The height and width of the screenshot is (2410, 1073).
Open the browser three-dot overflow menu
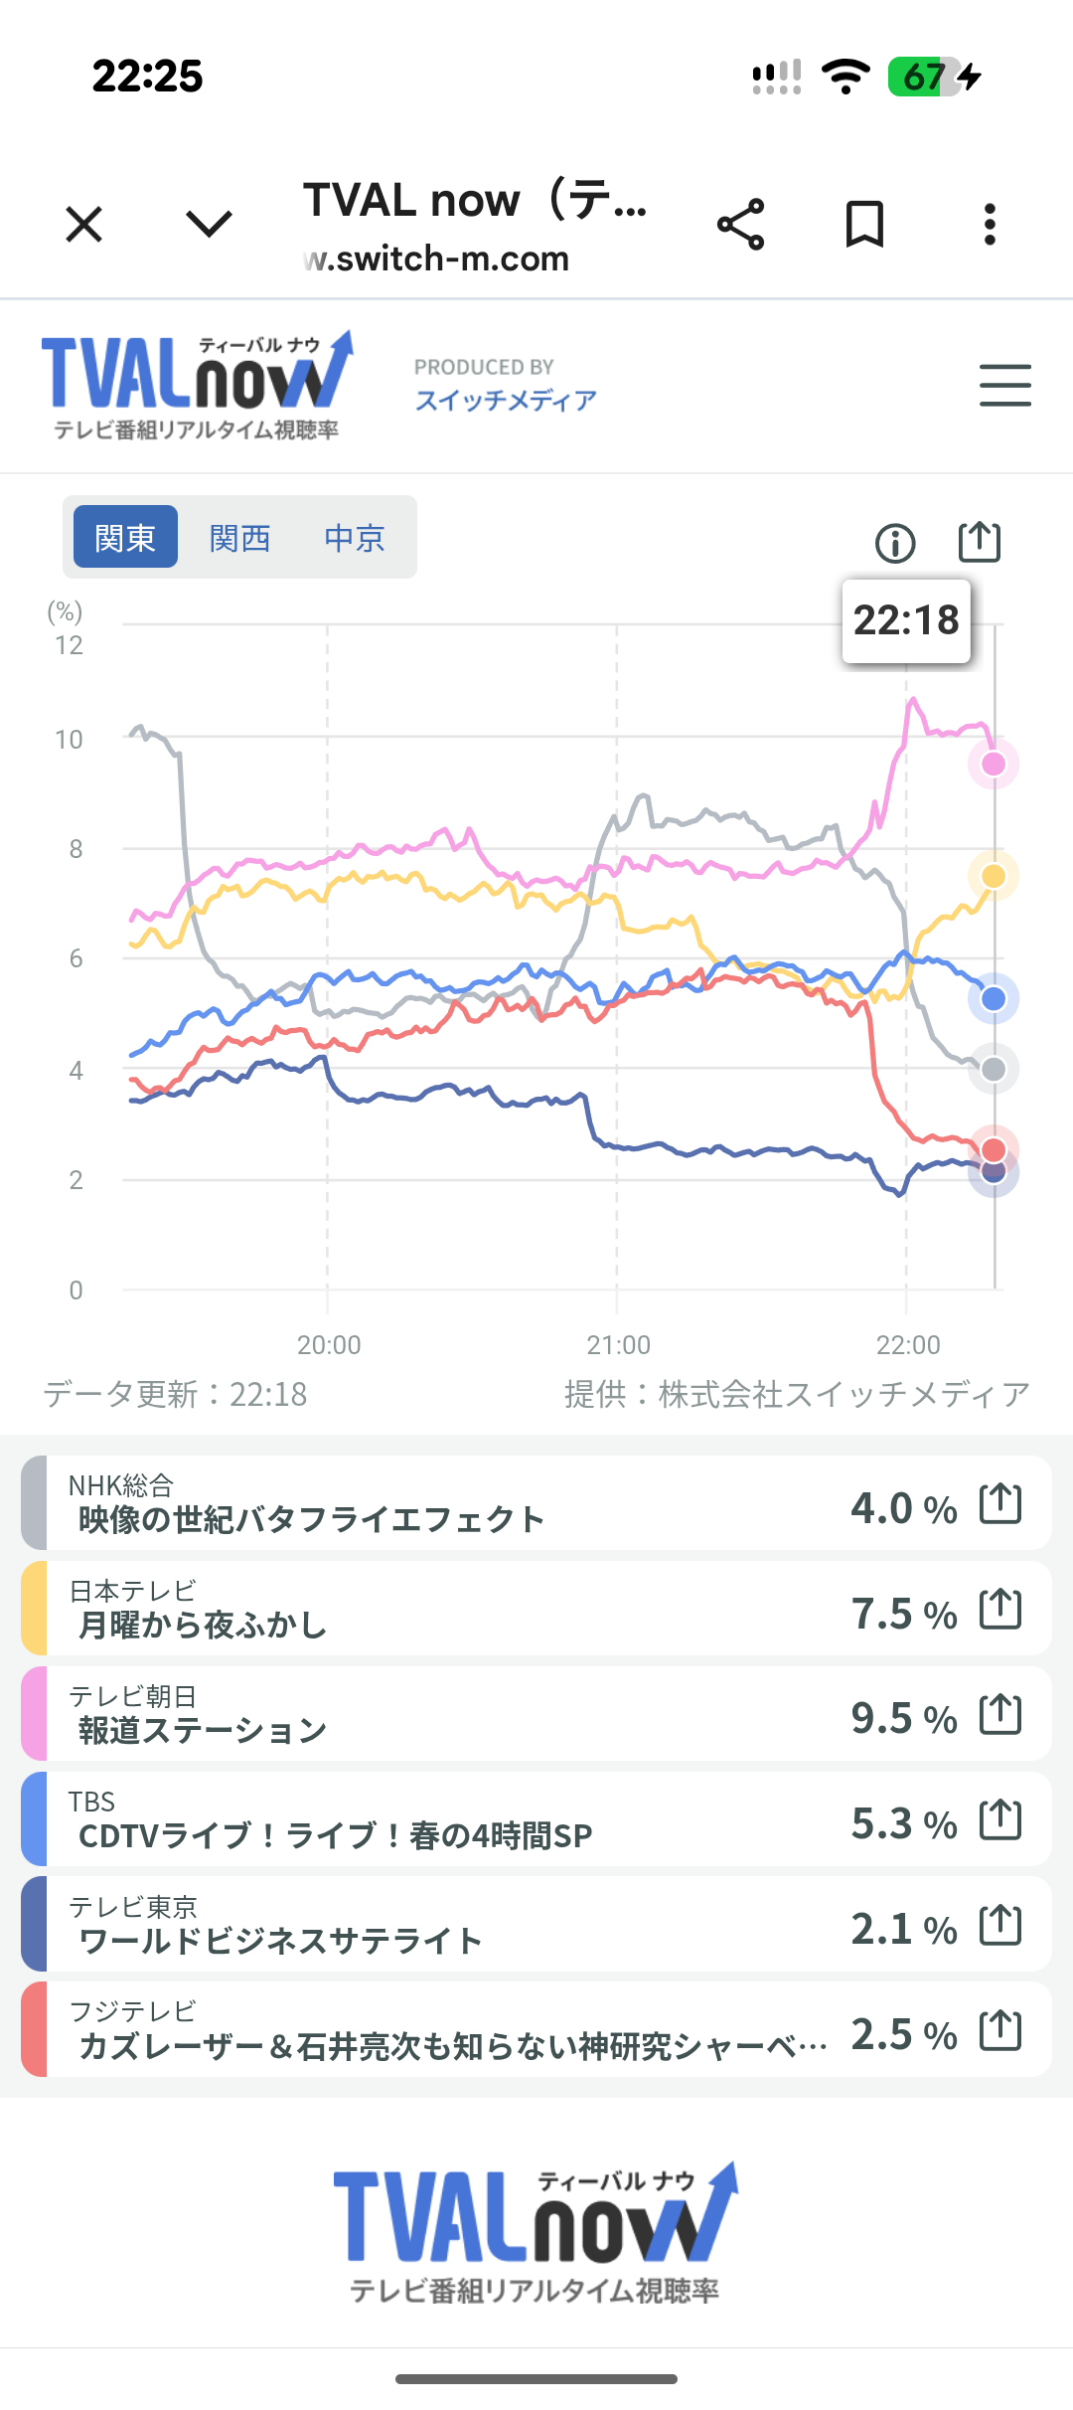990,225
